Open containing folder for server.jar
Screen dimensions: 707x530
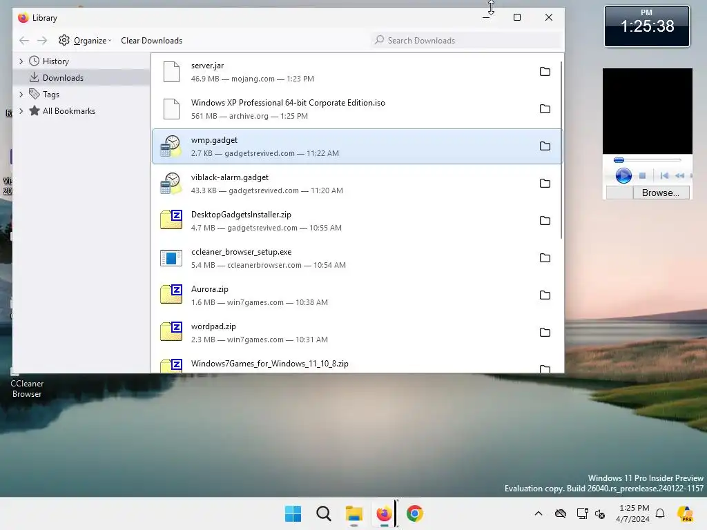[x=545, y=72]
